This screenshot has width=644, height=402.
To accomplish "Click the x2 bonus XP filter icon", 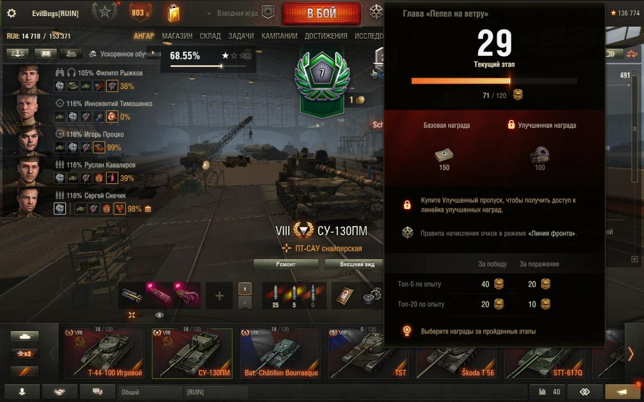I will 25,354.
